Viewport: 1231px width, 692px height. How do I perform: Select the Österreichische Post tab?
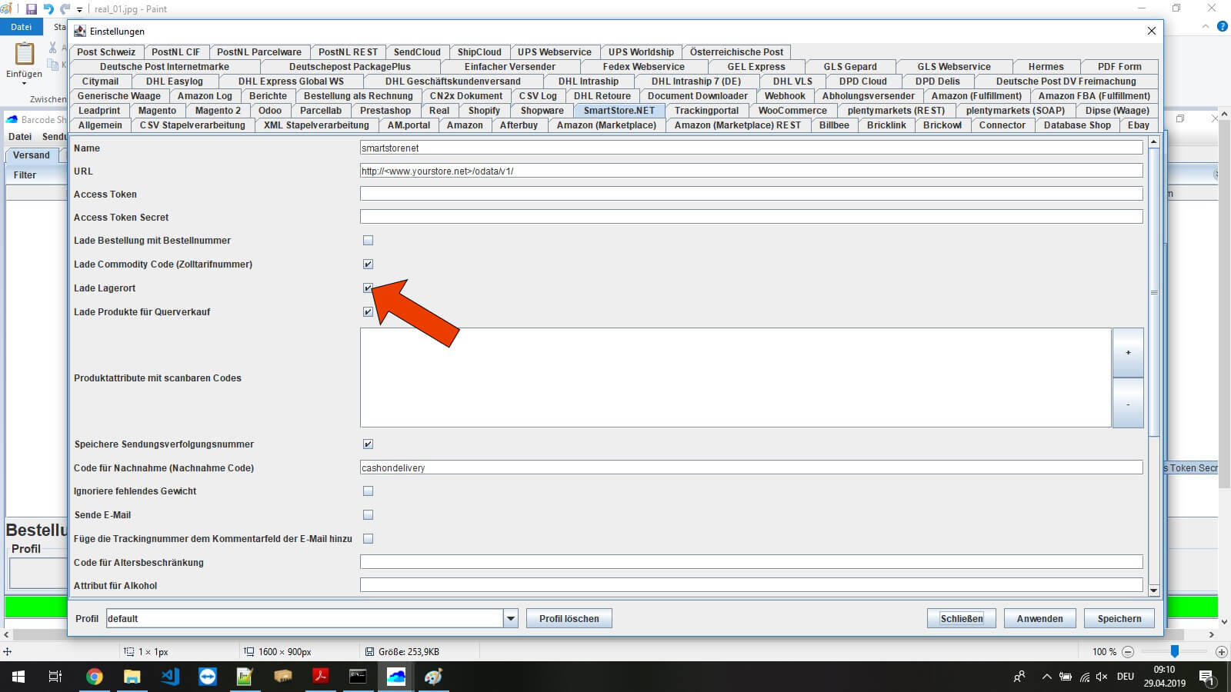736,52
